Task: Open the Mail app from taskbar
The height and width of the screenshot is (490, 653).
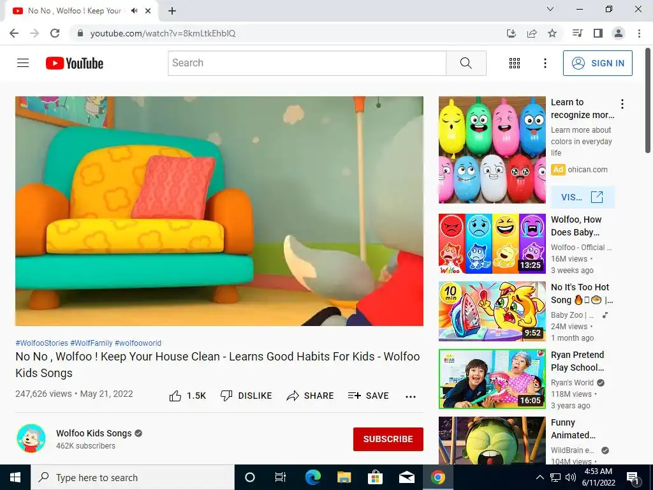Action: click(406, 477)
